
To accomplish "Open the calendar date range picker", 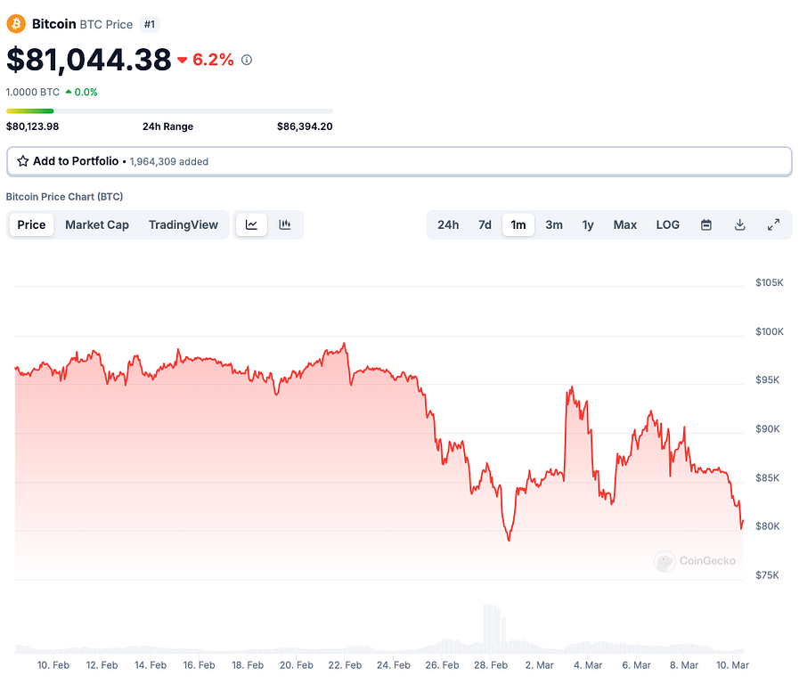I will click(x=706, y=224).
